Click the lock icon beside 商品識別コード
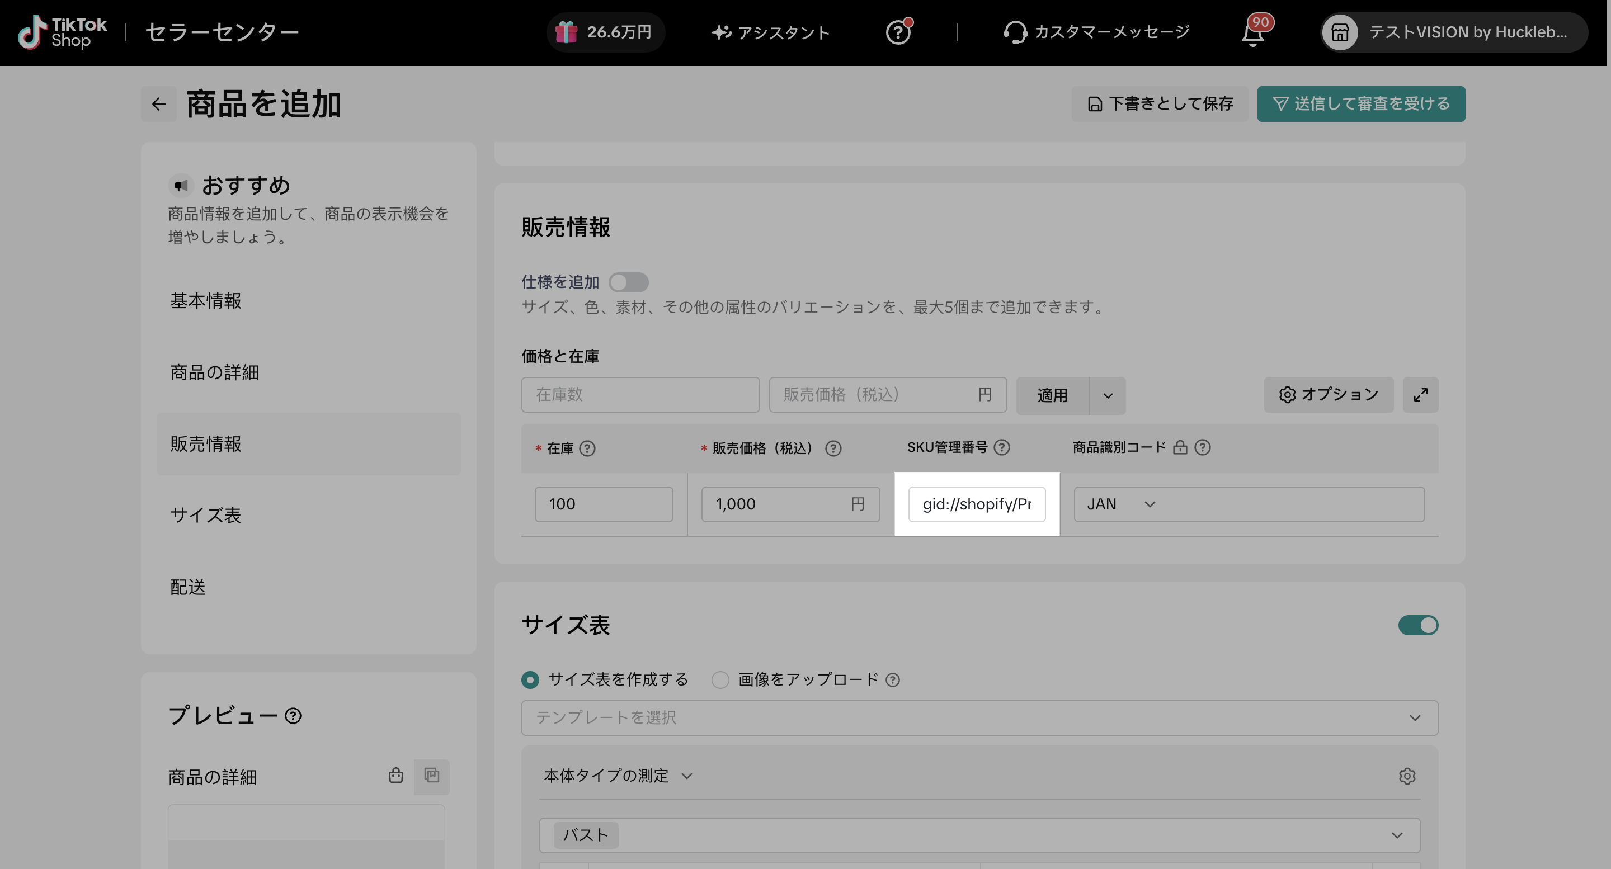Image resolution: width=1611 pixels, height=869 pixels. tap(1180, 447)
